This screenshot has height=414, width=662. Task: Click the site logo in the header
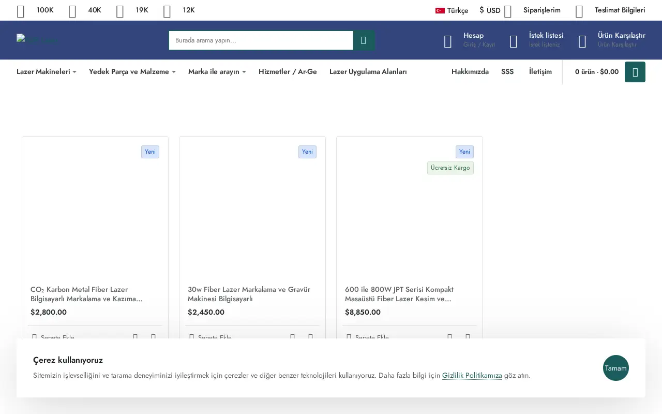pyautogui.click(x=37, y=39)
